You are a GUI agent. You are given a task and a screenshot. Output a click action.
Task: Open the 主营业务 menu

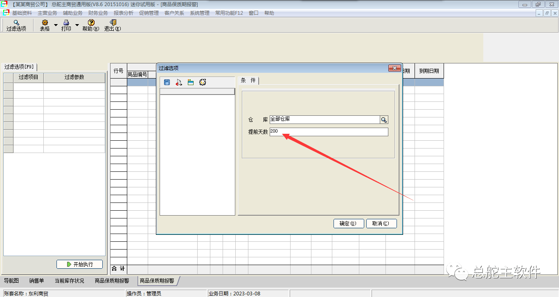click(x=47, y=13)
